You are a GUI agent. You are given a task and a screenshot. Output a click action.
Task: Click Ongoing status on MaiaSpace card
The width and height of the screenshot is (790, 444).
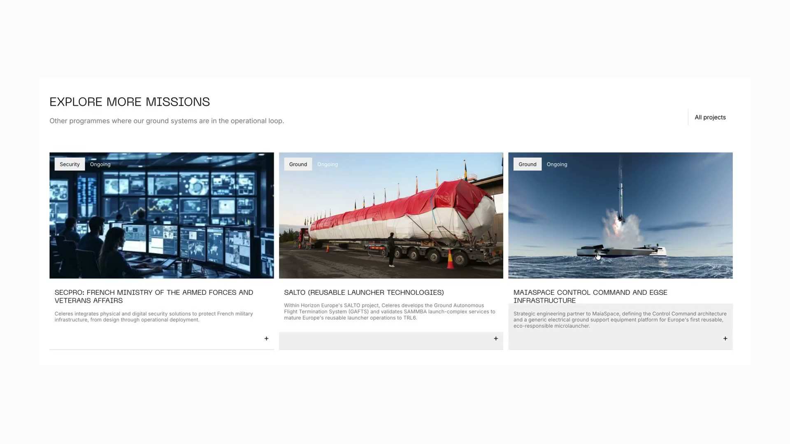pyautogui.click(x=557, y=164)
